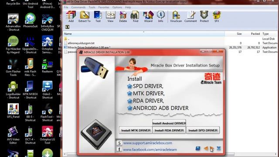The height and width of the screenshot is (157, 279).
Task: Open the File menu in WinRAR
Action: pyautogui.click(x=66, y=7)
